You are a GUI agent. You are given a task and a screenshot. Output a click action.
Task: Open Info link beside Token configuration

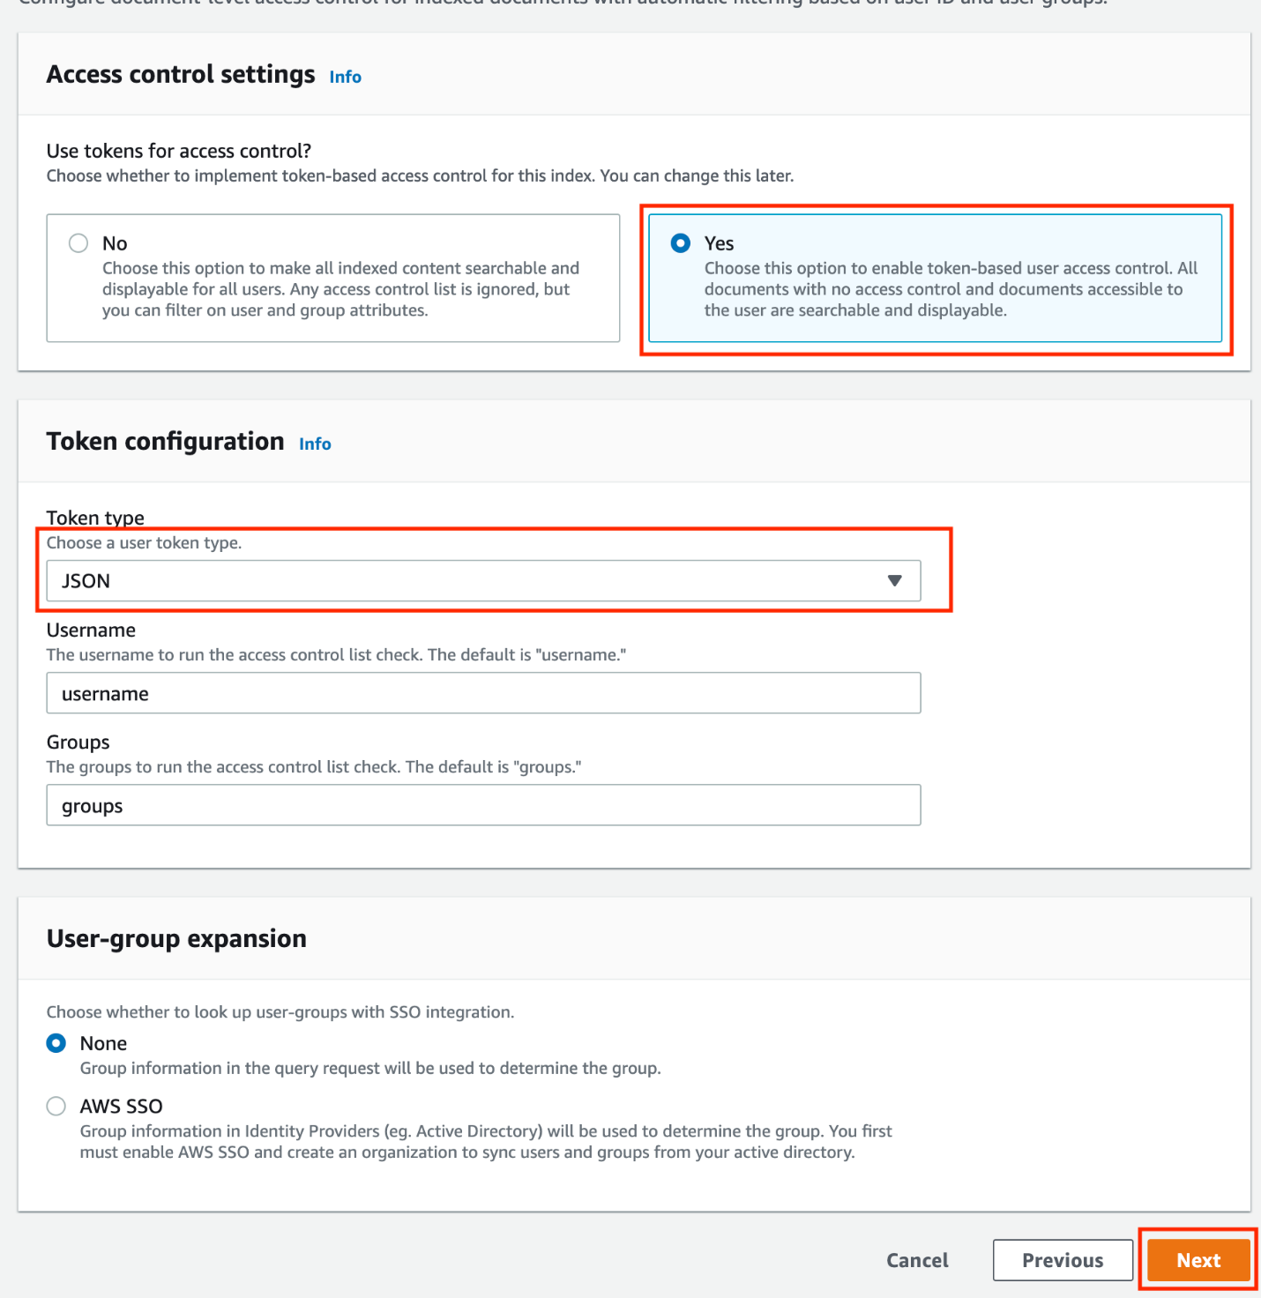click(315, 444)
